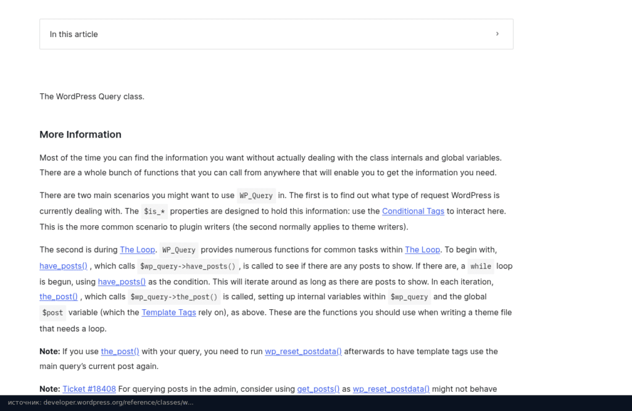632x411 pixels.
Task: Click the $is_* code snippet
Action: click(154, 212)
